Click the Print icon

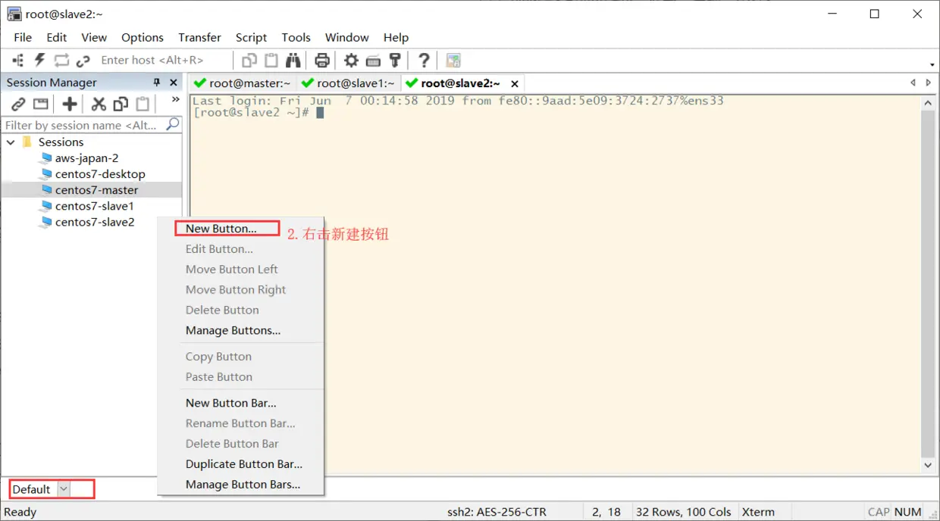click(x=322, y=61)
